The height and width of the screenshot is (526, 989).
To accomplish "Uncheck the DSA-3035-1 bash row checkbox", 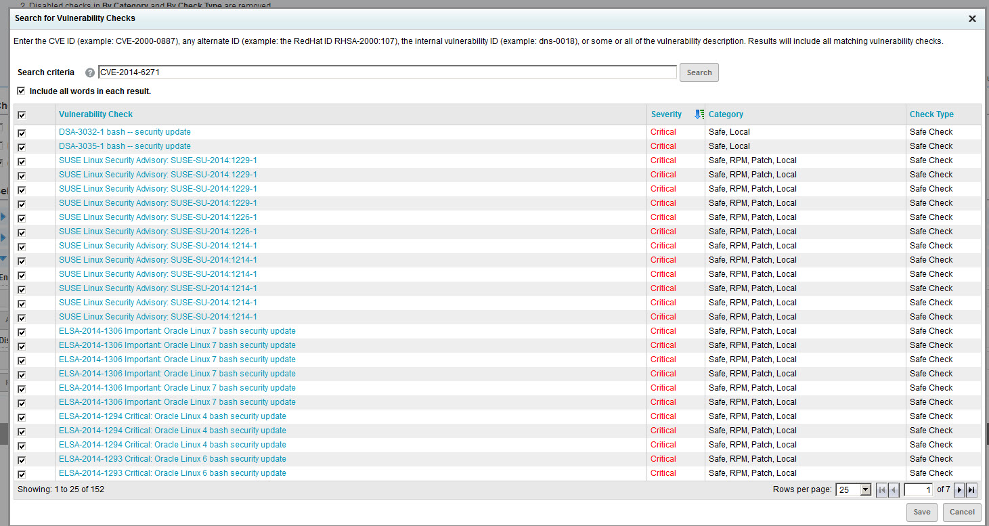I will point(22,147).
